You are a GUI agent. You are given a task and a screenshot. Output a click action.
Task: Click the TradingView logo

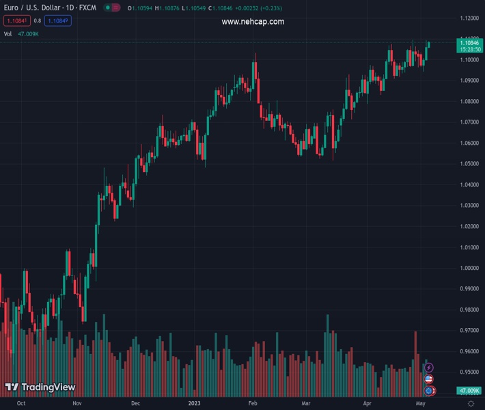click(x=40, y=387)
